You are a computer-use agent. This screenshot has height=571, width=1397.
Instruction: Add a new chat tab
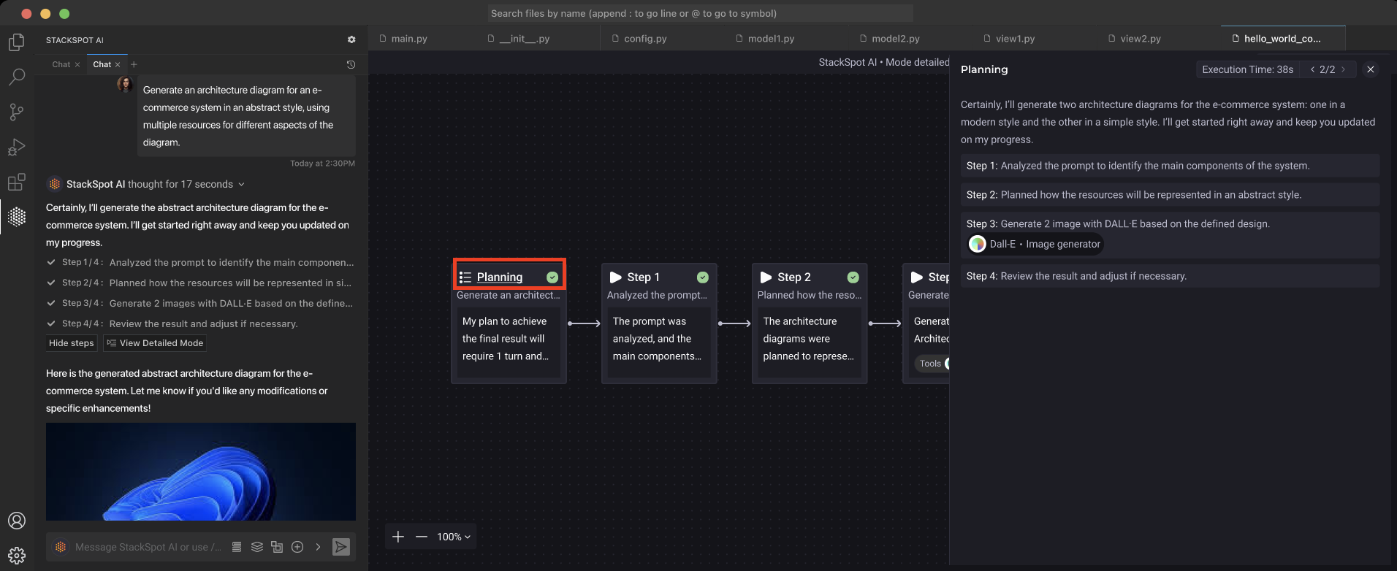coord(134,64)
